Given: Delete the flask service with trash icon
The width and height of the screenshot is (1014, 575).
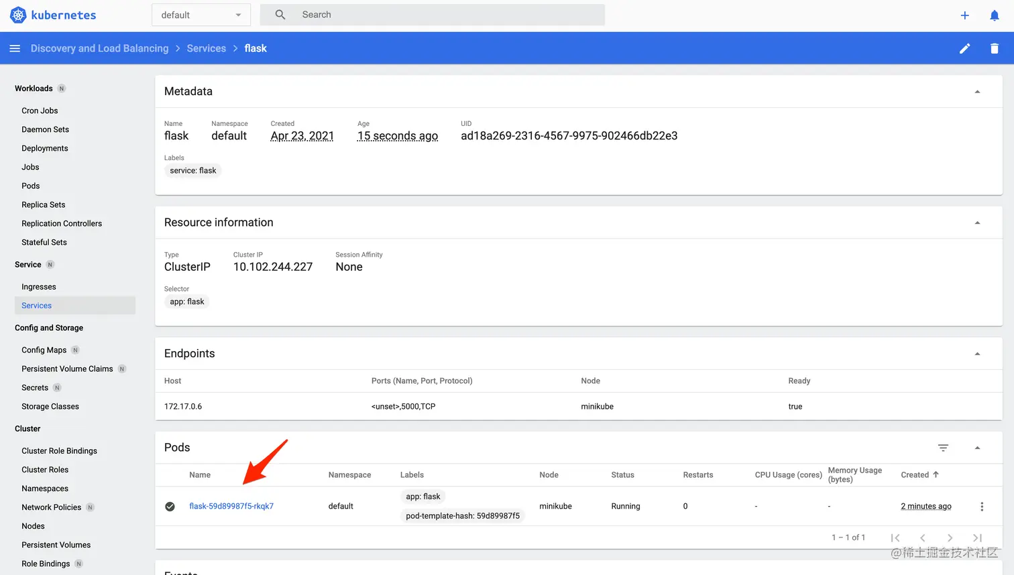Looking at the screenshot, I should click(995, 48).
